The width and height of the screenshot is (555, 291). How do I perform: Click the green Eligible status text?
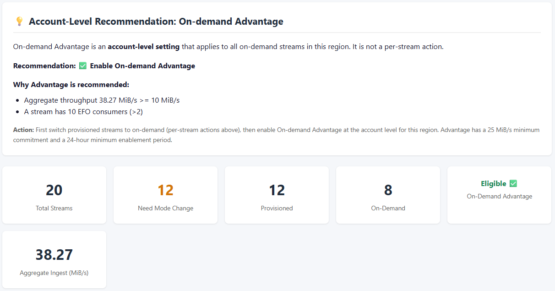(x=493, y=184)
